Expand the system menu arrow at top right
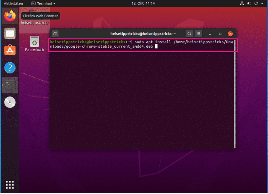 [x=263, y=3]
